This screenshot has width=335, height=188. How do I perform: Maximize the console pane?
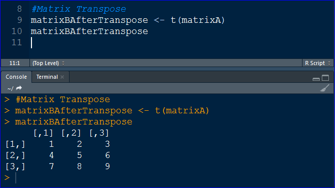325,78
